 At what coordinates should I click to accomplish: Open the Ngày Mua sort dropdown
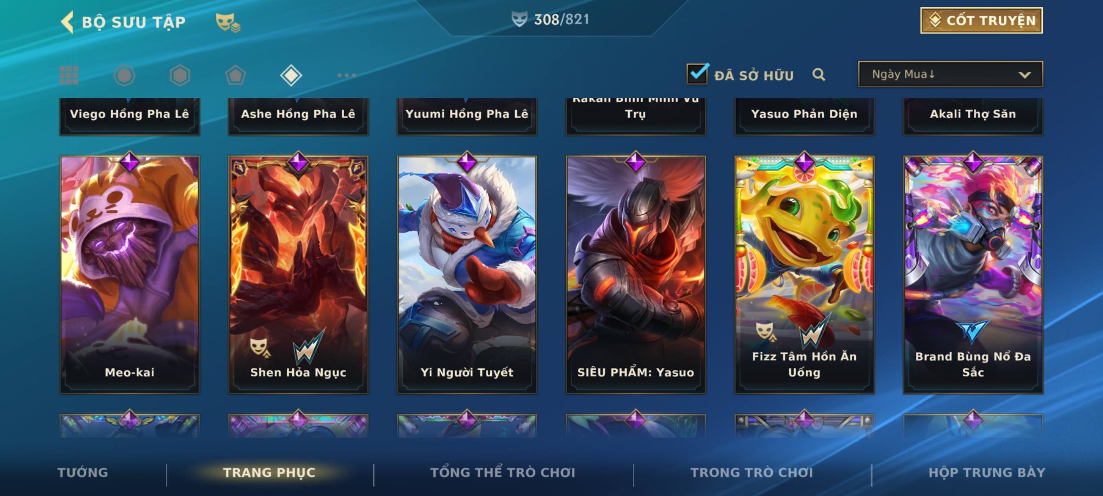[950, 74]
